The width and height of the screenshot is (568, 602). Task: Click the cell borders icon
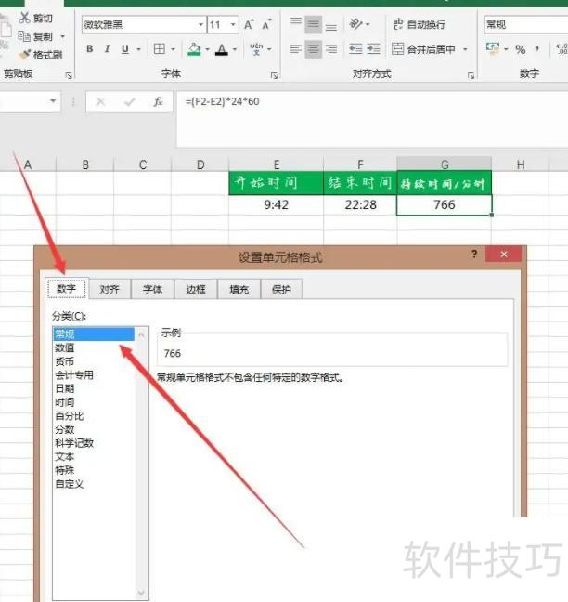point(159,48)
